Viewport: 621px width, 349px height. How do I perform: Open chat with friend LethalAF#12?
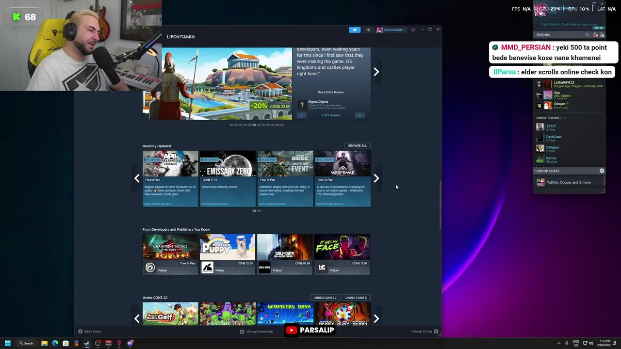[570, 84]
